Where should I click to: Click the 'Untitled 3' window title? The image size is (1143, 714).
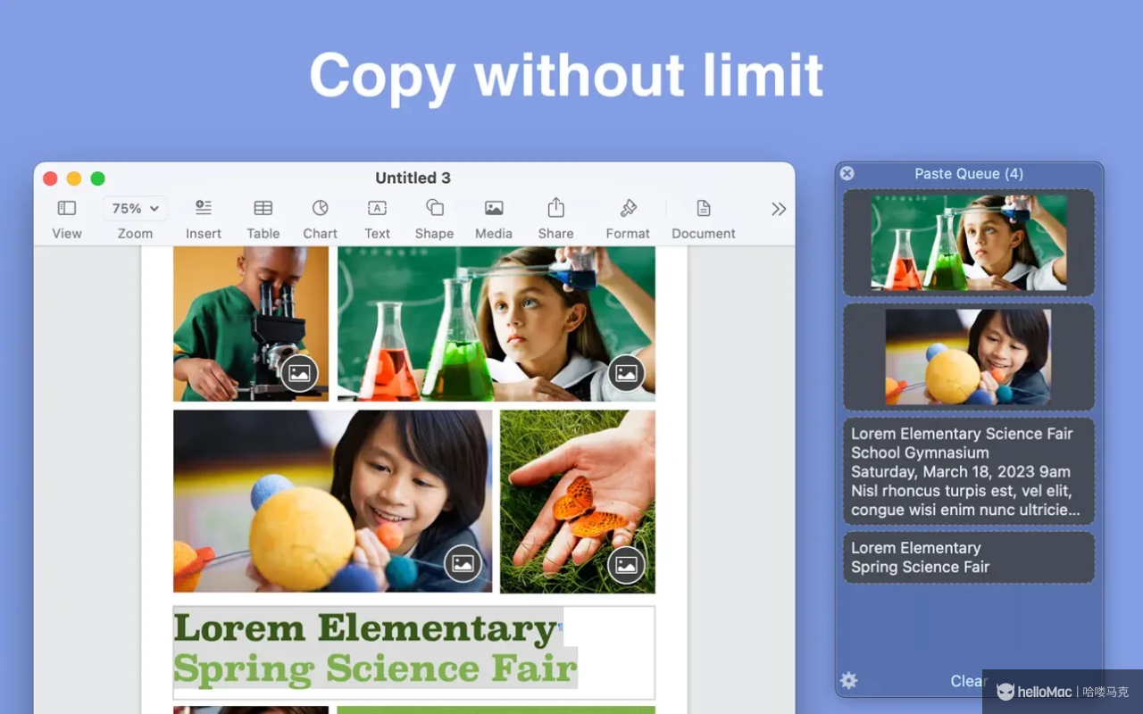coord(413,178)
